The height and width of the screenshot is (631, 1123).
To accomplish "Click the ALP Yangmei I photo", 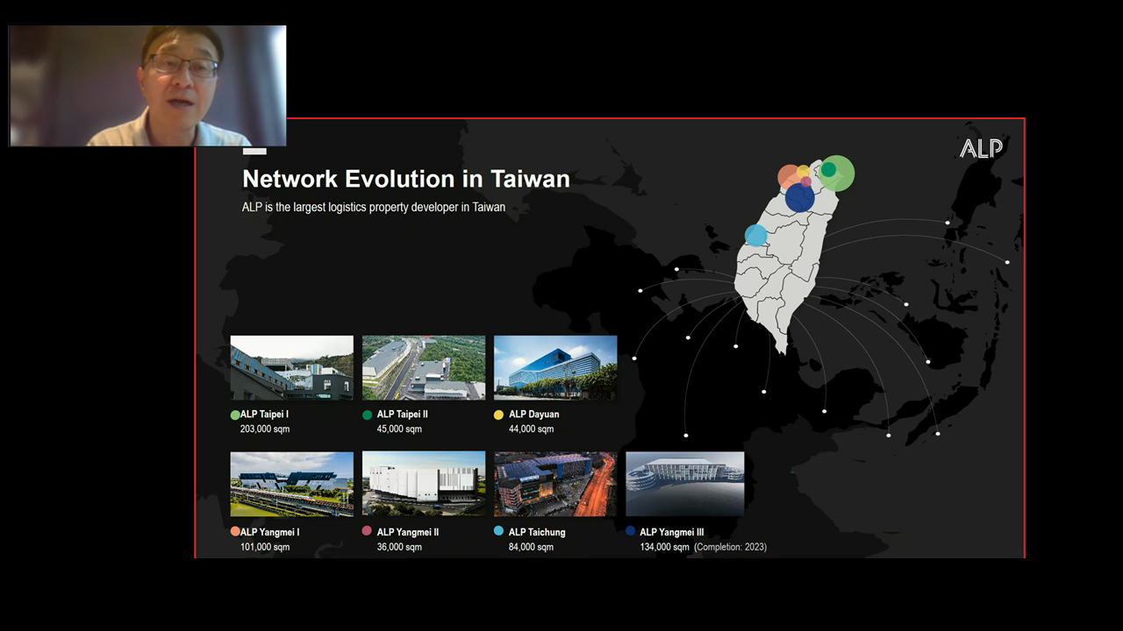I will click(x=292, y=484).
